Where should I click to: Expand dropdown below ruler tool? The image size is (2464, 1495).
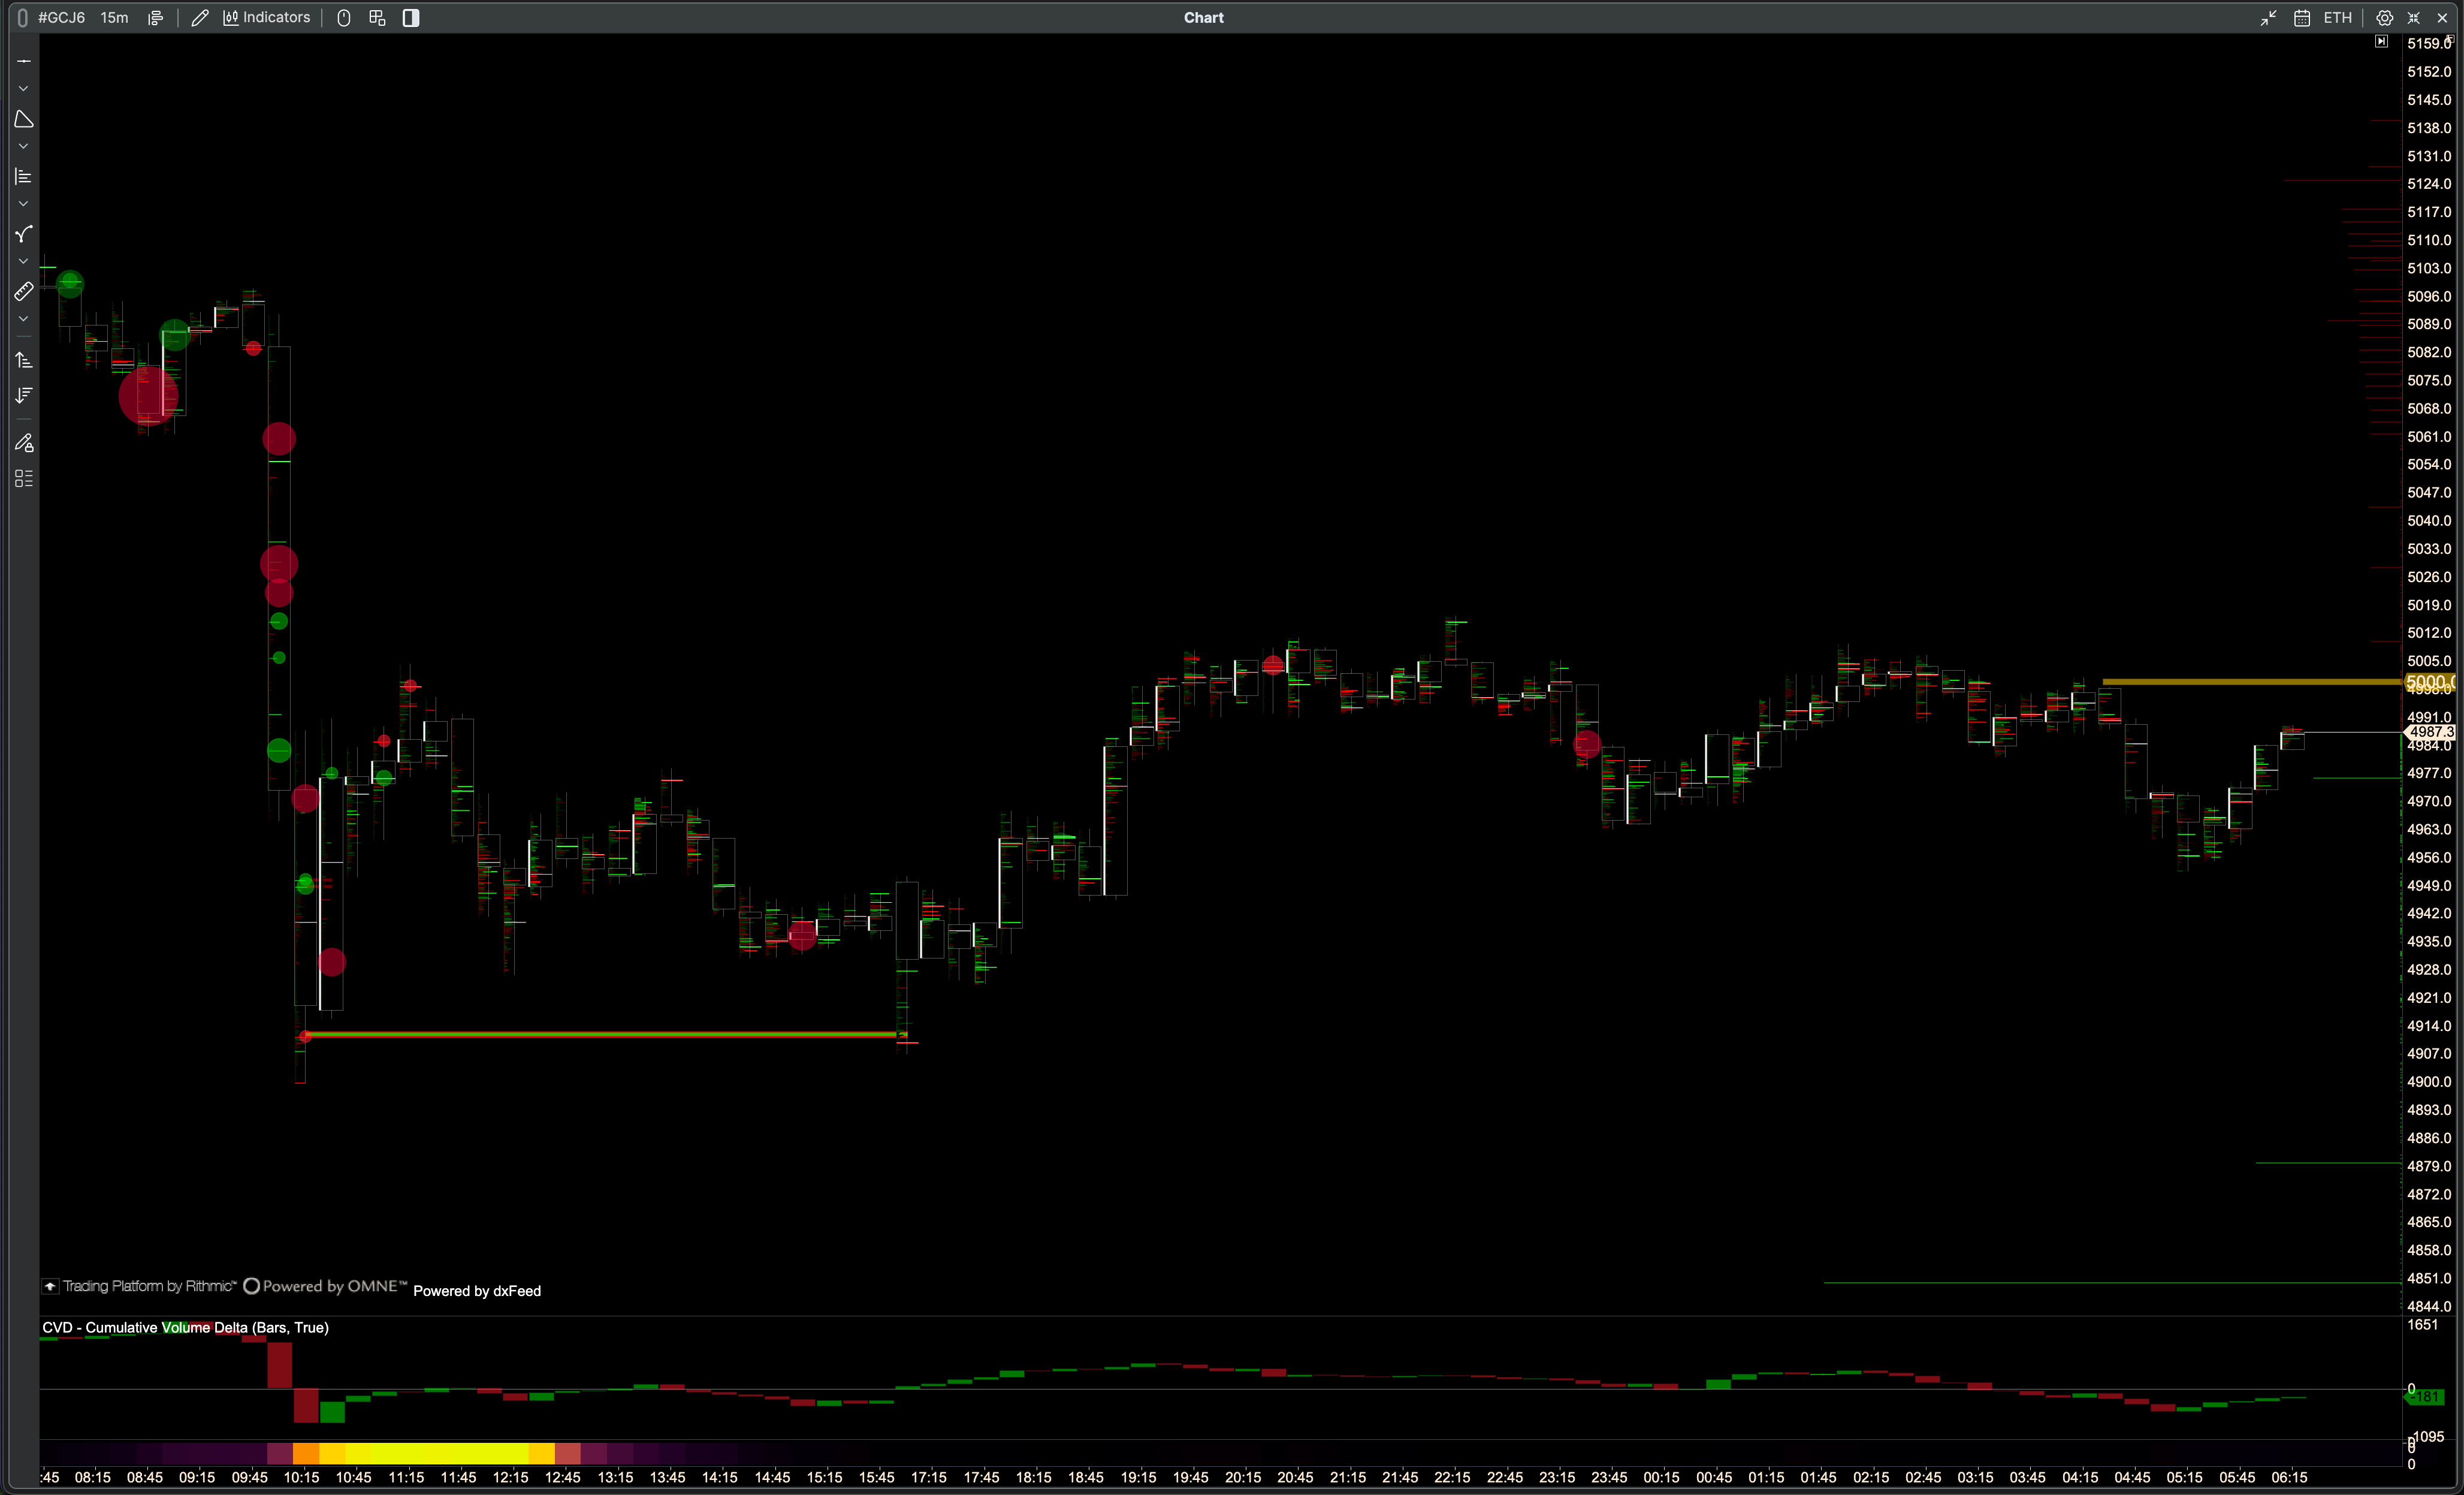click(24, 320)
